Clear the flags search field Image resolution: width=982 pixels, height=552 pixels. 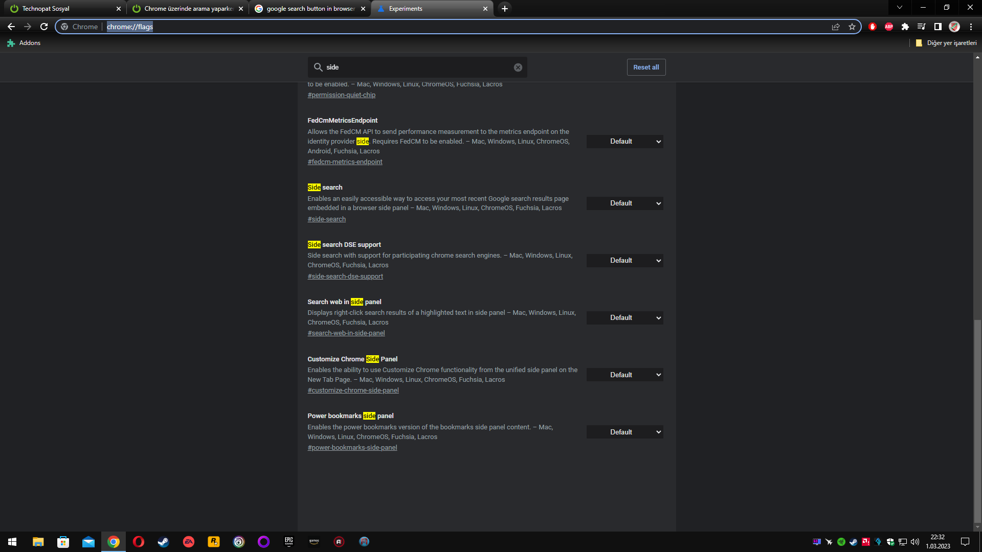point(518,67)
